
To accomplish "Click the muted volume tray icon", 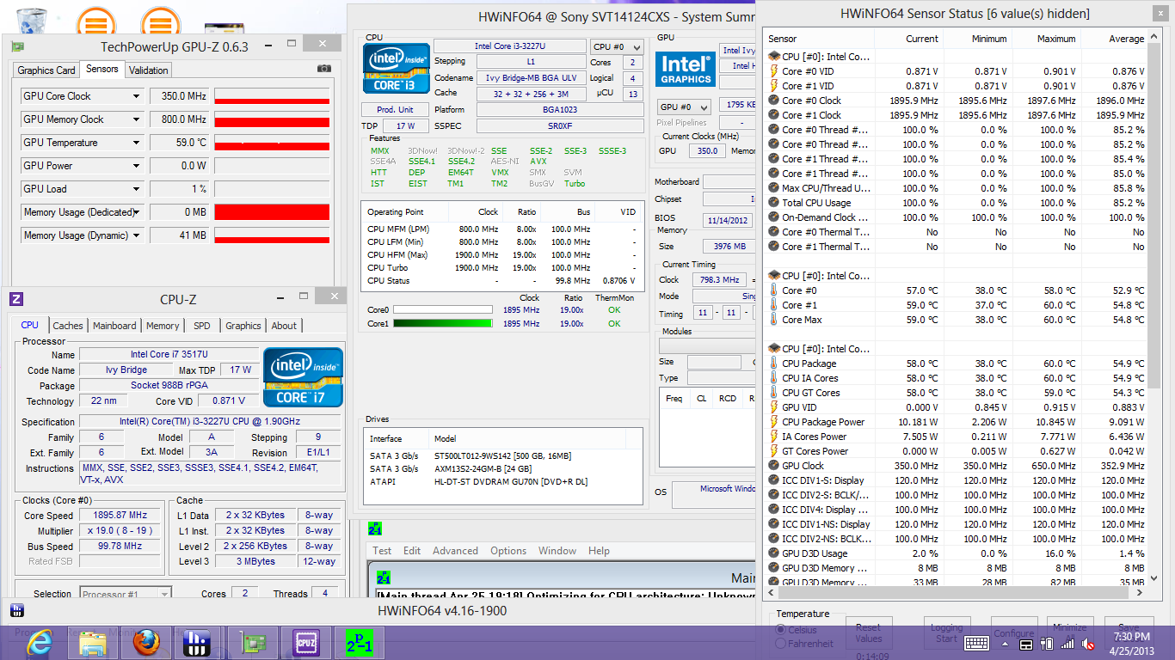I will [x=1088, y=643].
